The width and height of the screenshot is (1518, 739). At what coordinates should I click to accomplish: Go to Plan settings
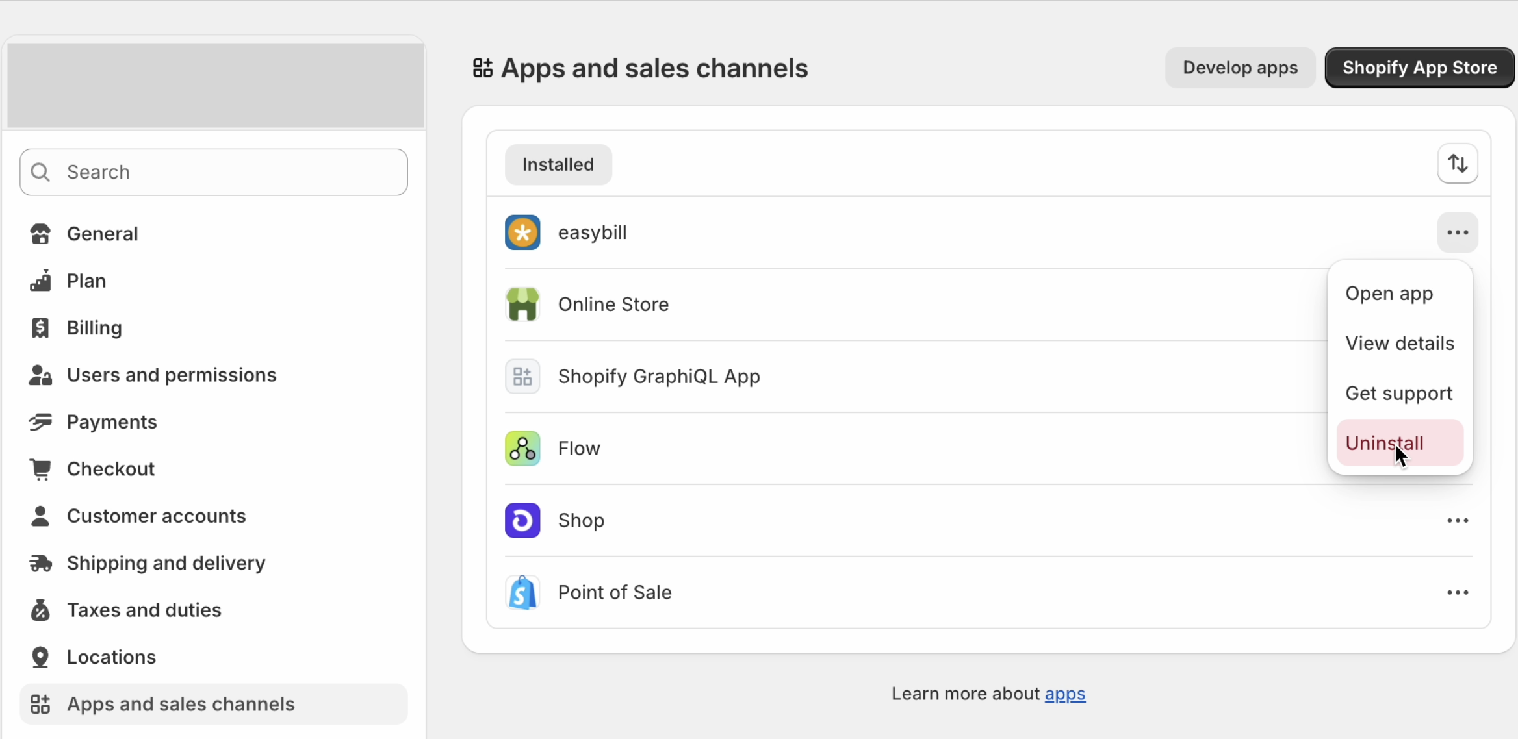tap(214, 281)
